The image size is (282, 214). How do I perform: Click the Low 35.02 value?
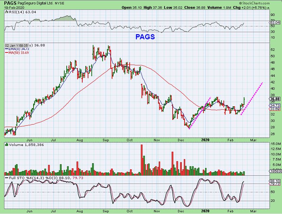[173, 7]
